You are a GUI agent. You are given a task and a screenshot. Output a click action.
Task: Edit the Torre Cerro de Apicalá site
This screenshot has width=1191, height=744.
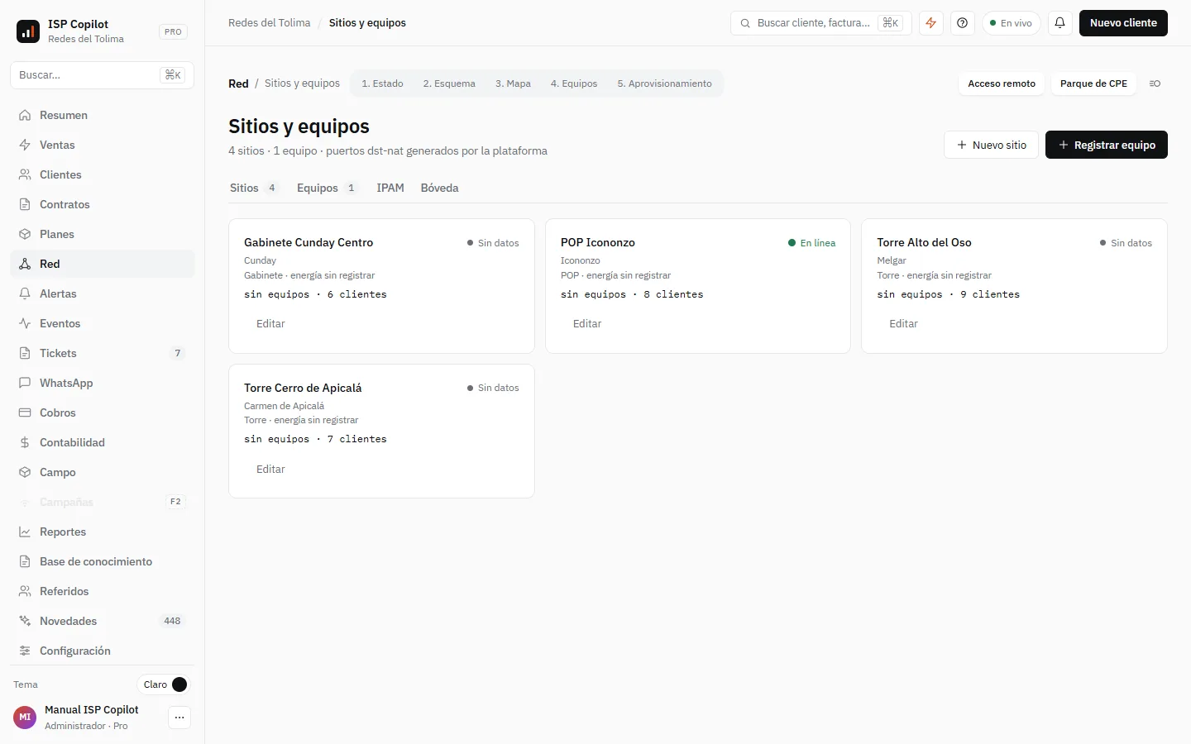coord(270,470)
